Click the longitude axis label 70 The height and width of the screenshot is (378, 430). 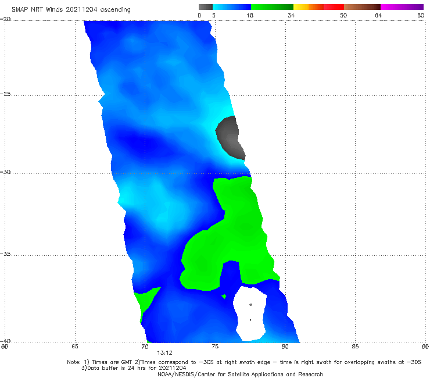(x=145, y=347)
